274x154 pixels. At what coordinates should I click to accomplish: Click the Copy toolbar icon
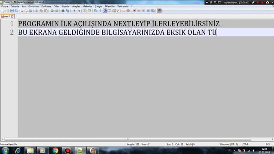click(x=42, y=11)
